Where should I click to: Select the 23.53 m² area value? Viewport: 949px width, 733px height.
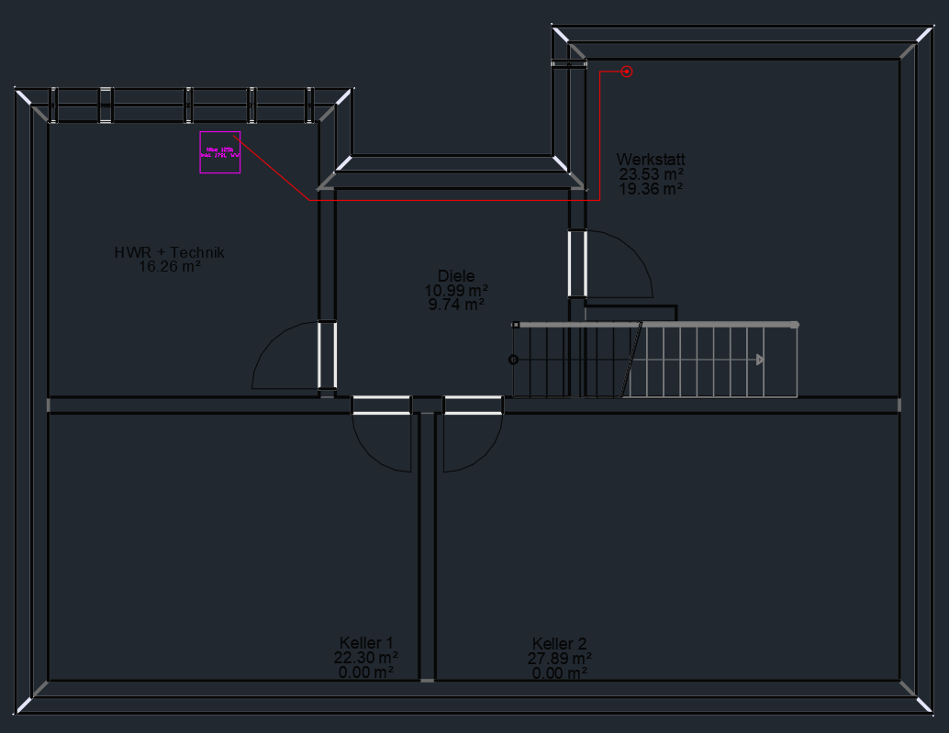click(651, 173)
